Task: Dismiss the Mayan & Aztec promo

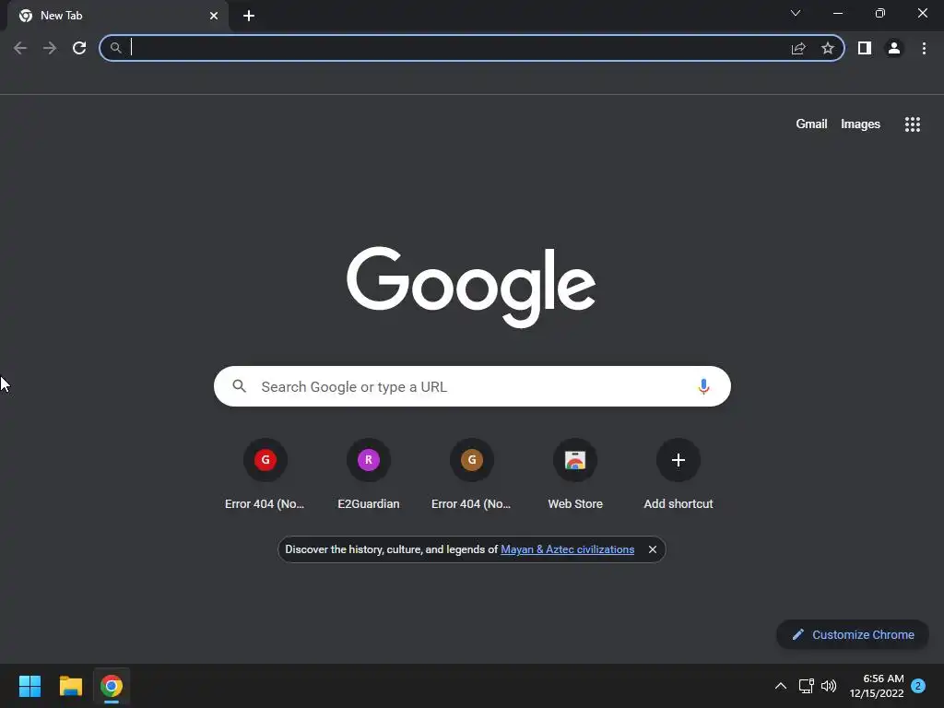Action: point(653,549)
